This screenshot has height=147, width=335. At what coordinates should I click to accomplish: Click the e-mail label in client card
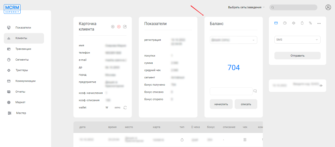click(82, 60)
